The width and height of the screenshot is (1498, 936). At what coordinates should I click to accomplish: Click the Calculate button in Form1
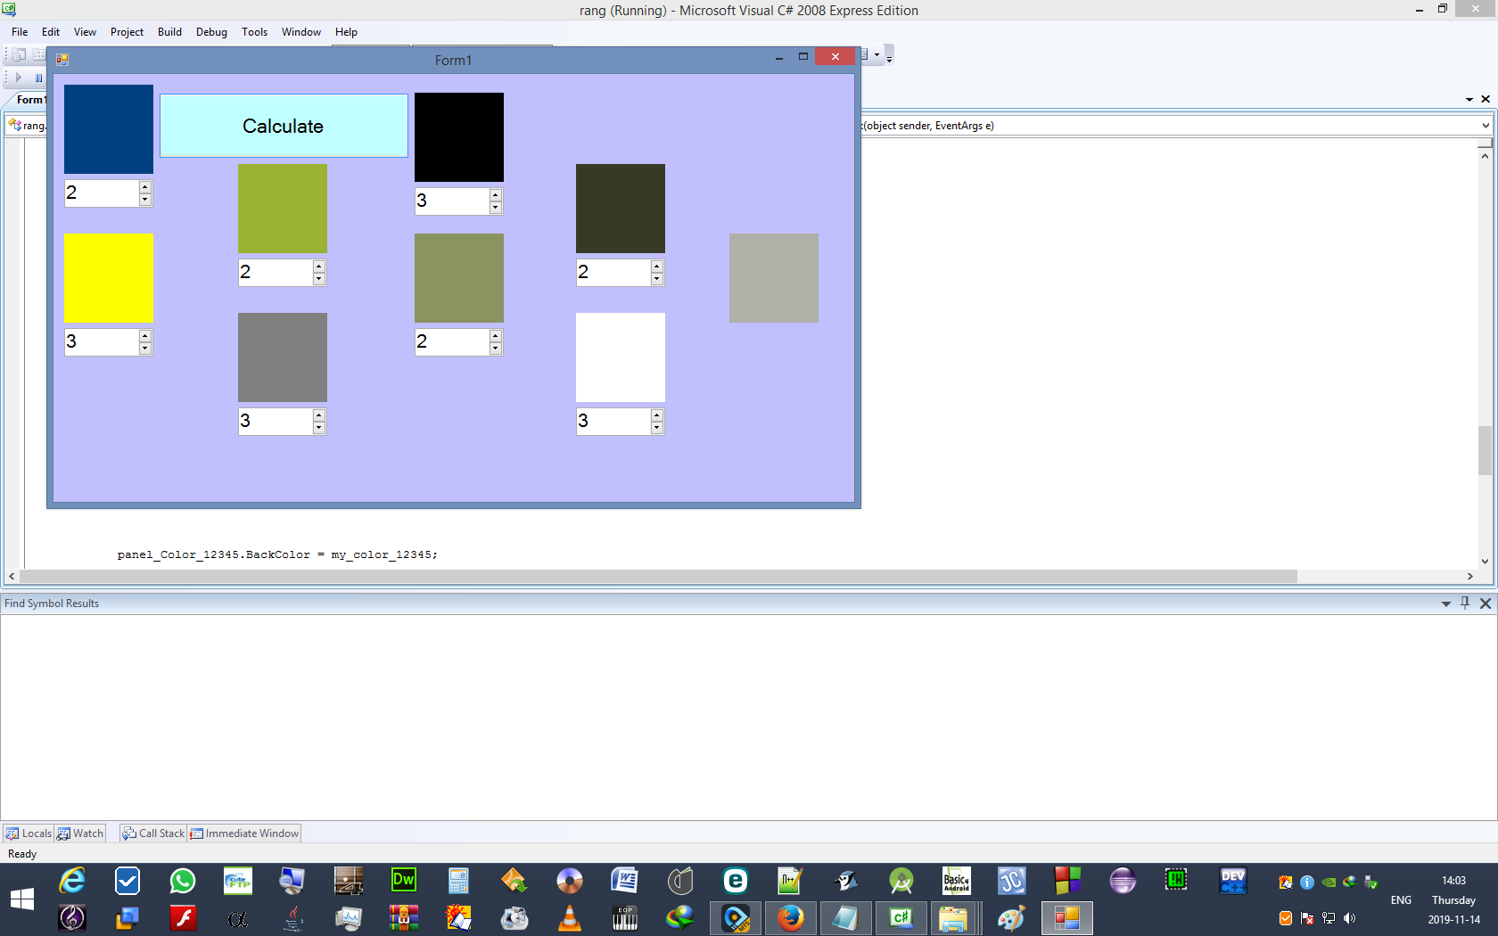coord(284,126)
